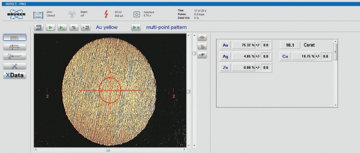360x153 pixels.
Task: Click the play button with underscore
Action: pos(62,27)
